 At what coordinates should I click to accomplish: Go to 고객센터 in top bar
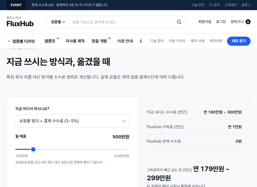pyautogui.click(x=230, y=5)
